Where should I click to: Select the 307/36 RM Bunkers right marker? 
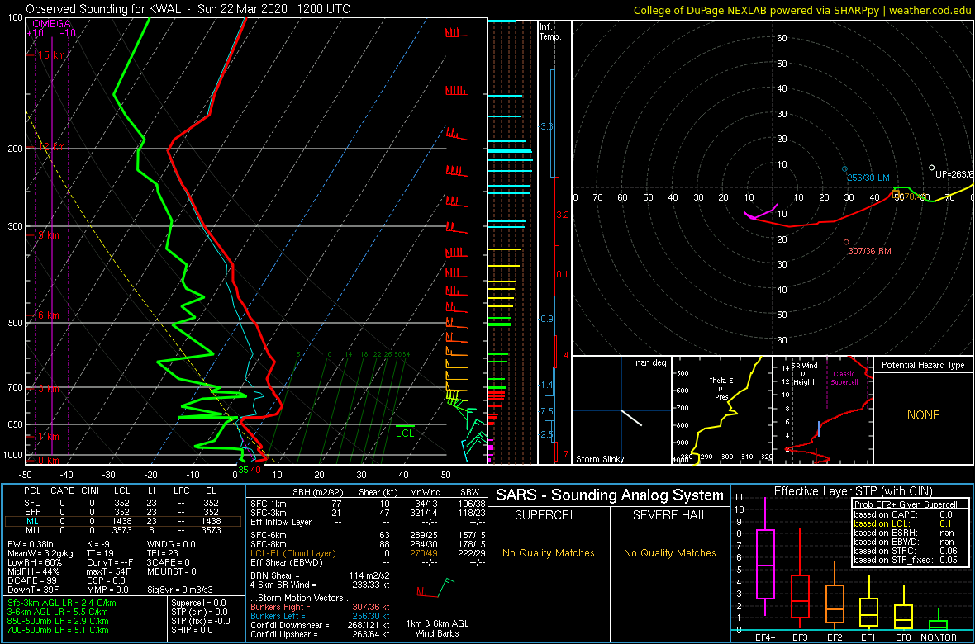867,249
